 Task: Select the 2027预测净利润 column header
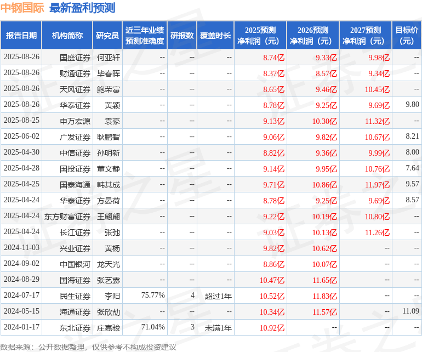tap(366, 35)
